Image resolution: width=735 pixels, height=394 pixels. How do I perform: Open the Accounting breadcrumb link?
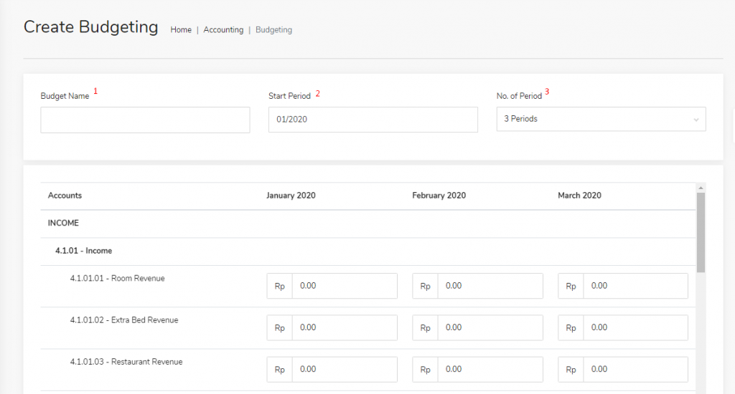point(223,30)
